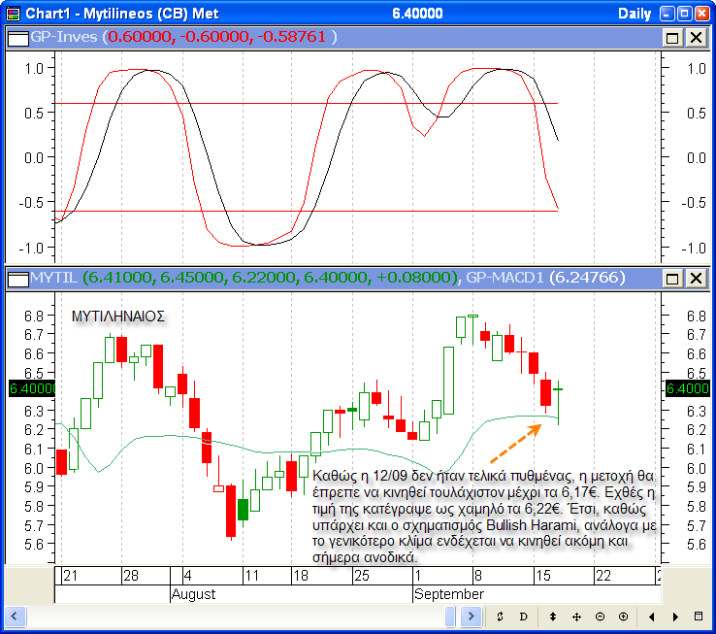Click the GP-MACD1 indicator label

coord(504,279)
